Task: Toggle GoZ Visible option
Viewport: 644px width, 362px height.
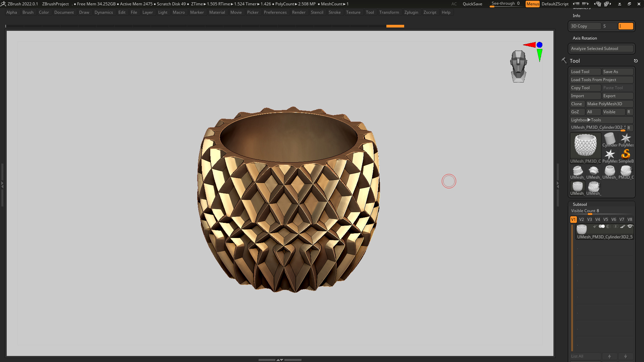Action: (x=613, y=112)
